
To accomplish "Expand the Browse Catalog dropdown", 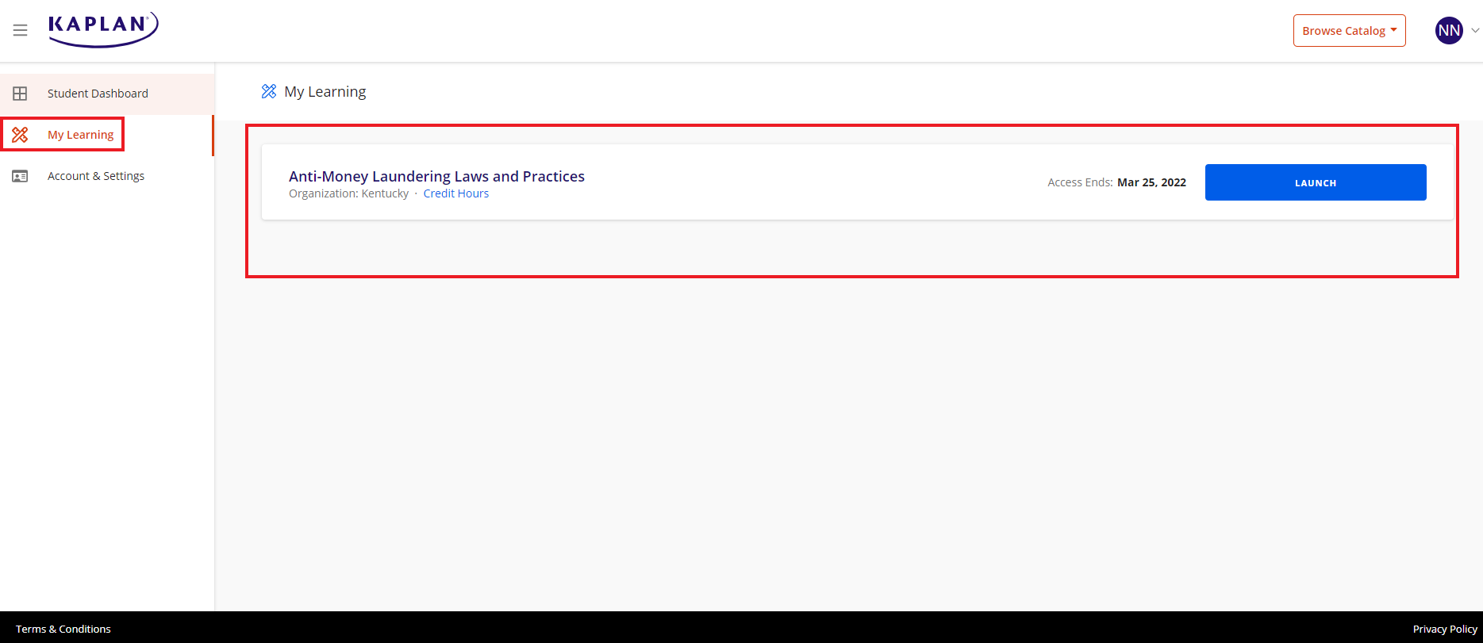I will click(x=1349, y=31).
